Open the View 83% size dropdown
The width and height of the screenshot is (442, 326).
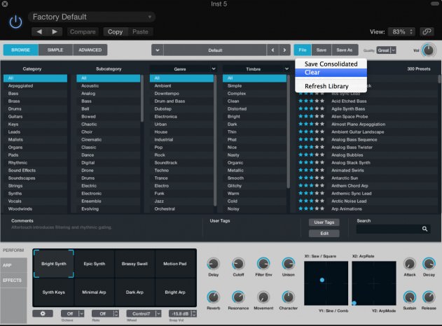click(x=401, y=31)
